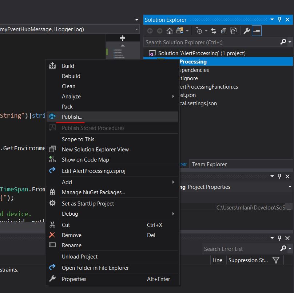Click the New Solution Explorer View icon
The image size is (294, 293).
click(x=52, y=149)
